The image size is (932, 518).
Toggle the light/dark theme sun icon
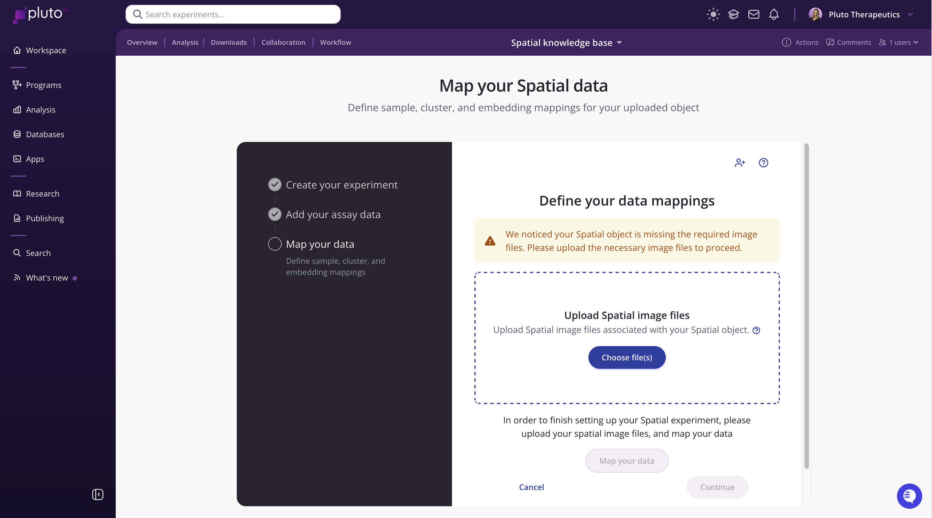(713, 15)
